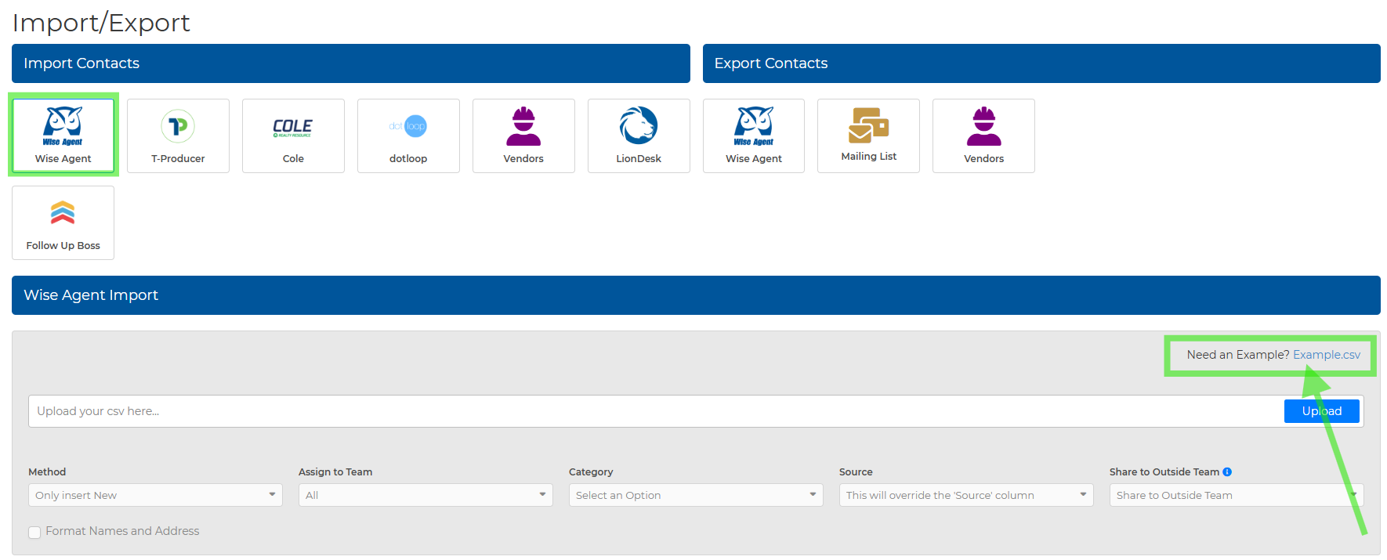
Task: Click Wise Agent Import section header
Action: coord(696,295)
